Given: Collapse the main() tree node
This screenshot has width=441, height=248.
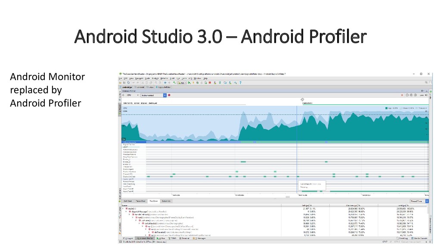Looking at the screenshot, I should point(123,209).
